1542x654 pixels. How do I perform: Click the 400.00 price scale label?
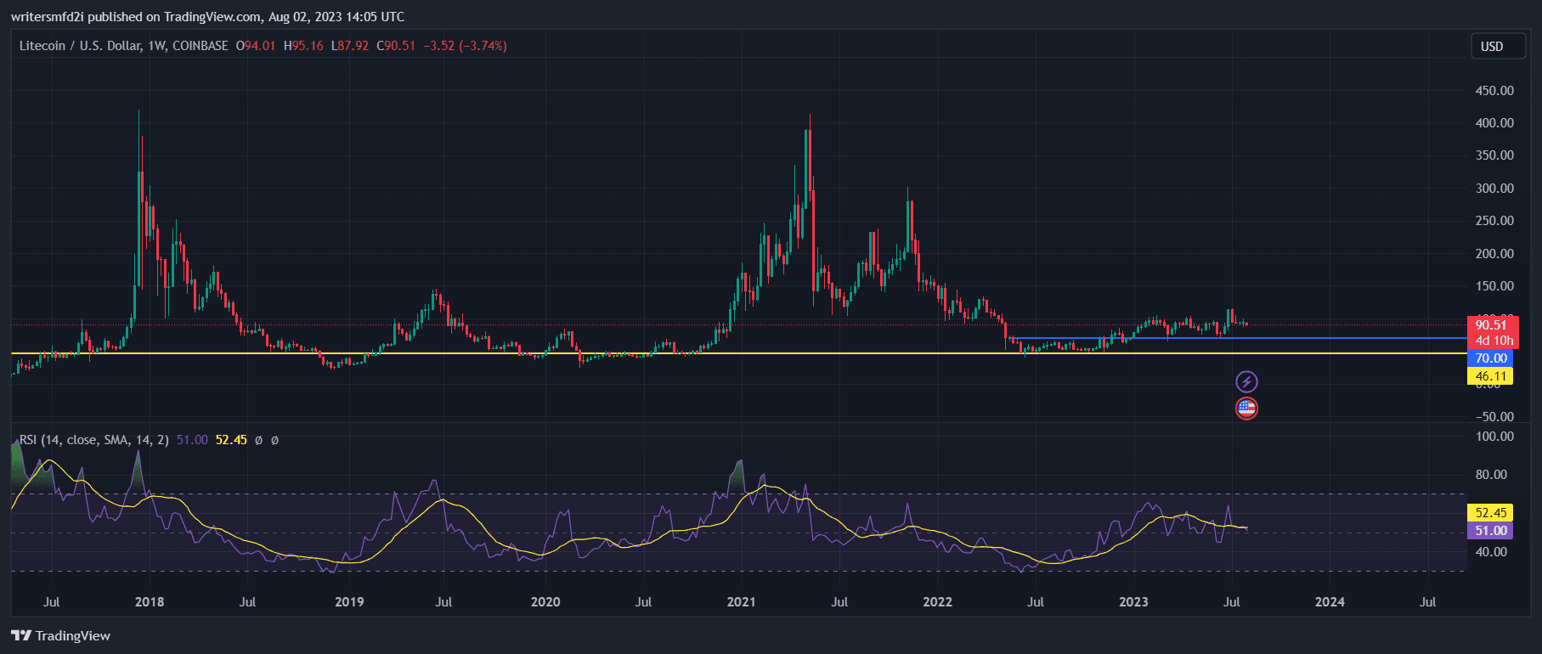coord(1494,123)
